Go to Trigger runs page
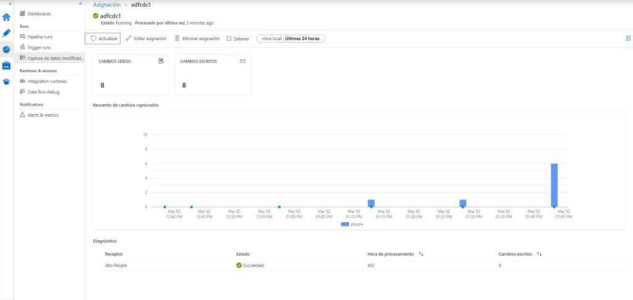 pos(38,48)
